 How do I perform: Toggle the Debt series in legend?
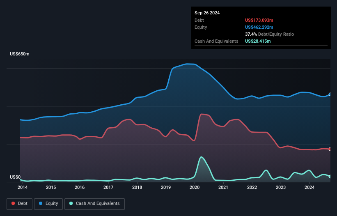pos(20,204)
